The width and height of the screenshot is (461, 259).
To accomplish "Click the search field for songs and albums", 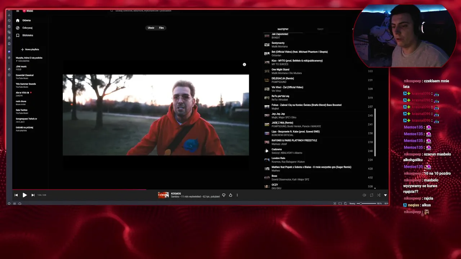I will click(x=144, y=11).
